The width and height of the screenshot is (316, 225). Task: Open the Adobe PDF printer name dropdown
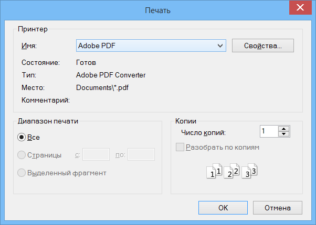[x=151, y=46]
